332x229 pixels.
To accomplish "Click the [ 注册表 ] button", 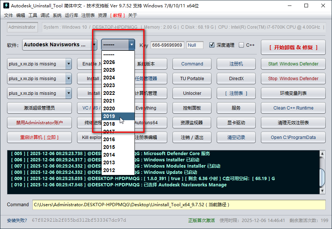I will tap(236, 93).
